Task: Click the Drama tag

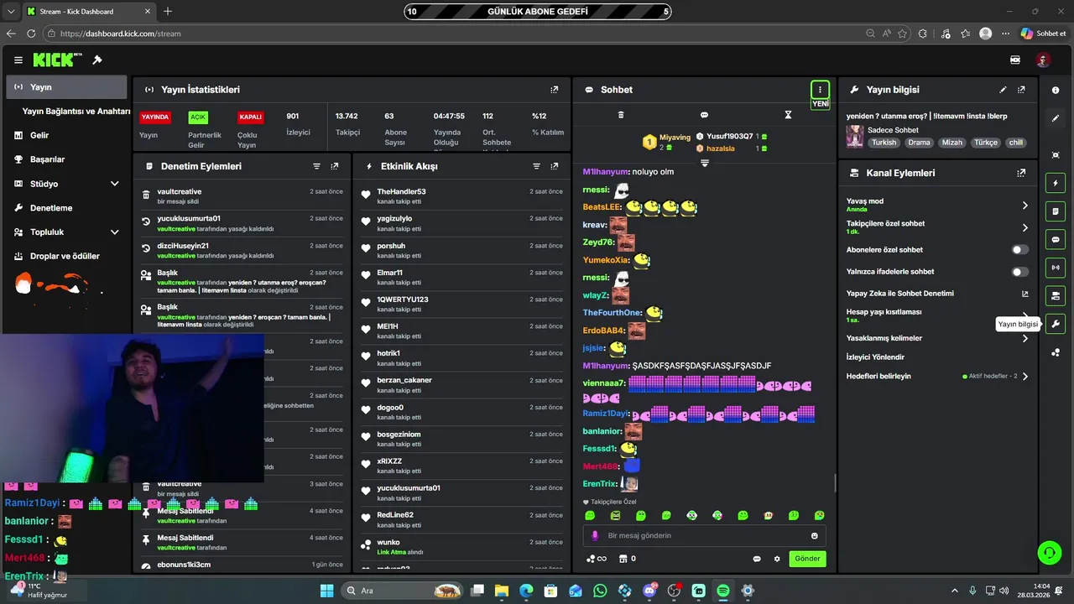Action: (919, 143)
